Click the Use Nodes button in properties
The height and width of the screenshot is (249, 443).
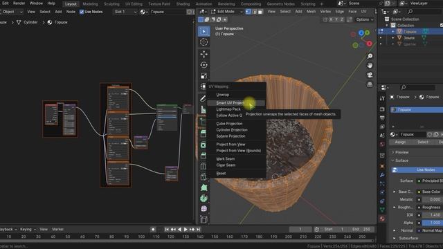click(x=417, y=169)
